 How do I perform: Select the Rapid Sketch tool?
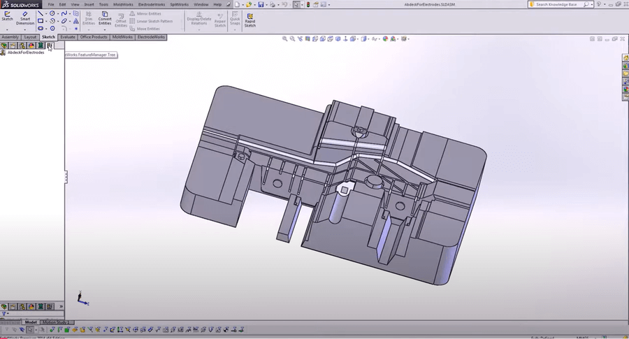click(250, 19)
